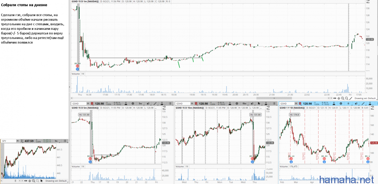Image resolution: width=378 pixels, height=184 pixels.
Task: Open the gear settings in the 15m chart toolbar
Action: pos(237,103)
